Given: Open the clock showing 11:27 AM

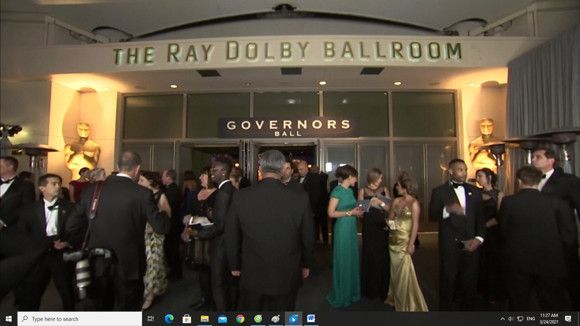Looking at the screenshot, I should click(x=549, y=319).
